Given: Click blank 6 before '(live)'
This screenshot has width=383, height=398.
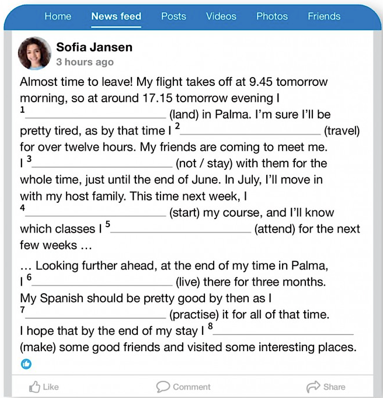Looking at the screenshot, I should coord(102,282).
